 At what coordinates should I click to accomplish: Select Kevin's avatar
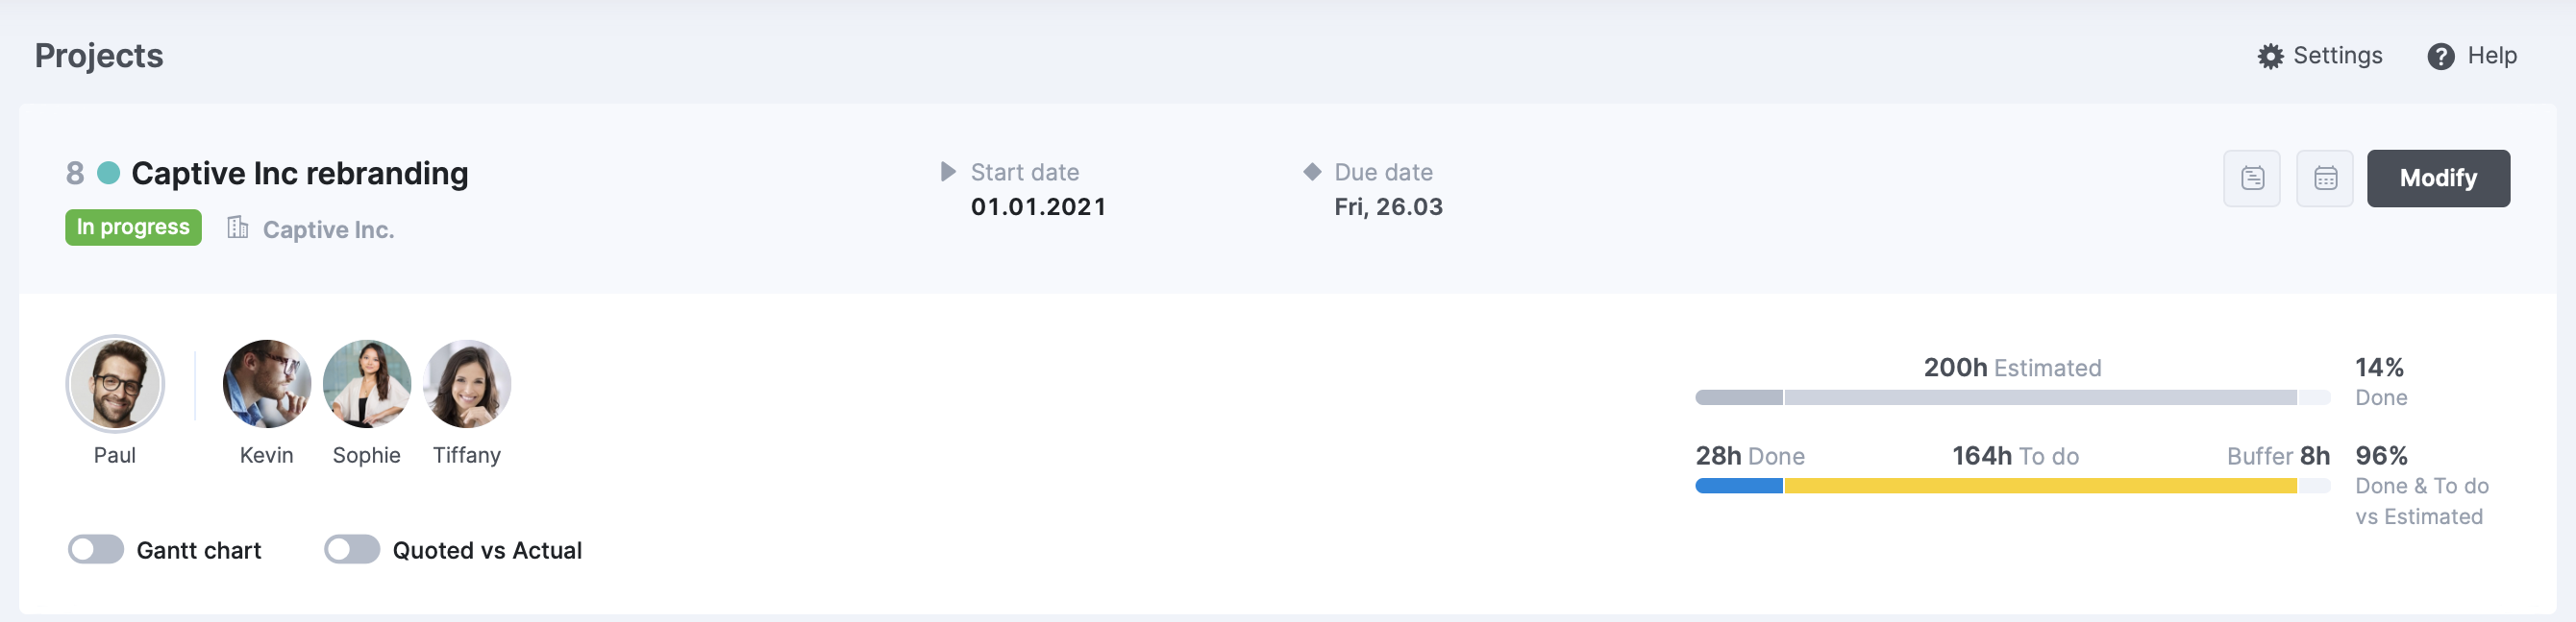tap(267, 383)
